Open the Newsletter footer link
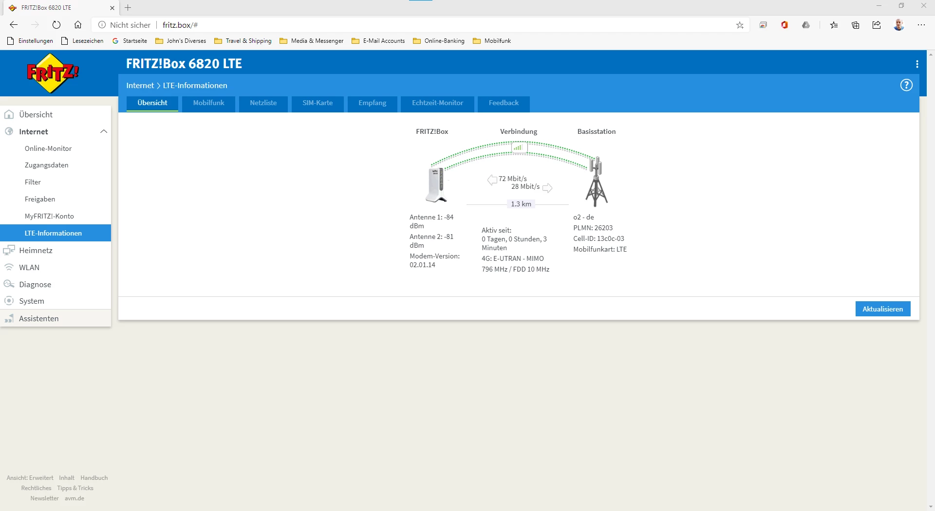Image resolution: width=935 pixels, height=511 pixels. pos(44,498)
